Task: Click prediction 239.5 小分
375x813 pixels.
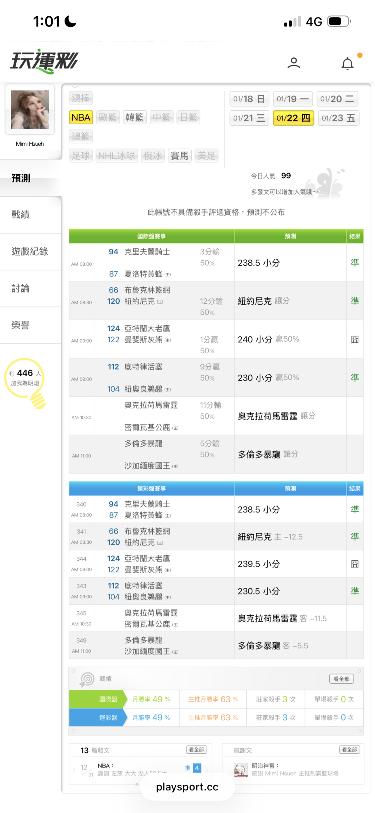Action: (259, 564)
